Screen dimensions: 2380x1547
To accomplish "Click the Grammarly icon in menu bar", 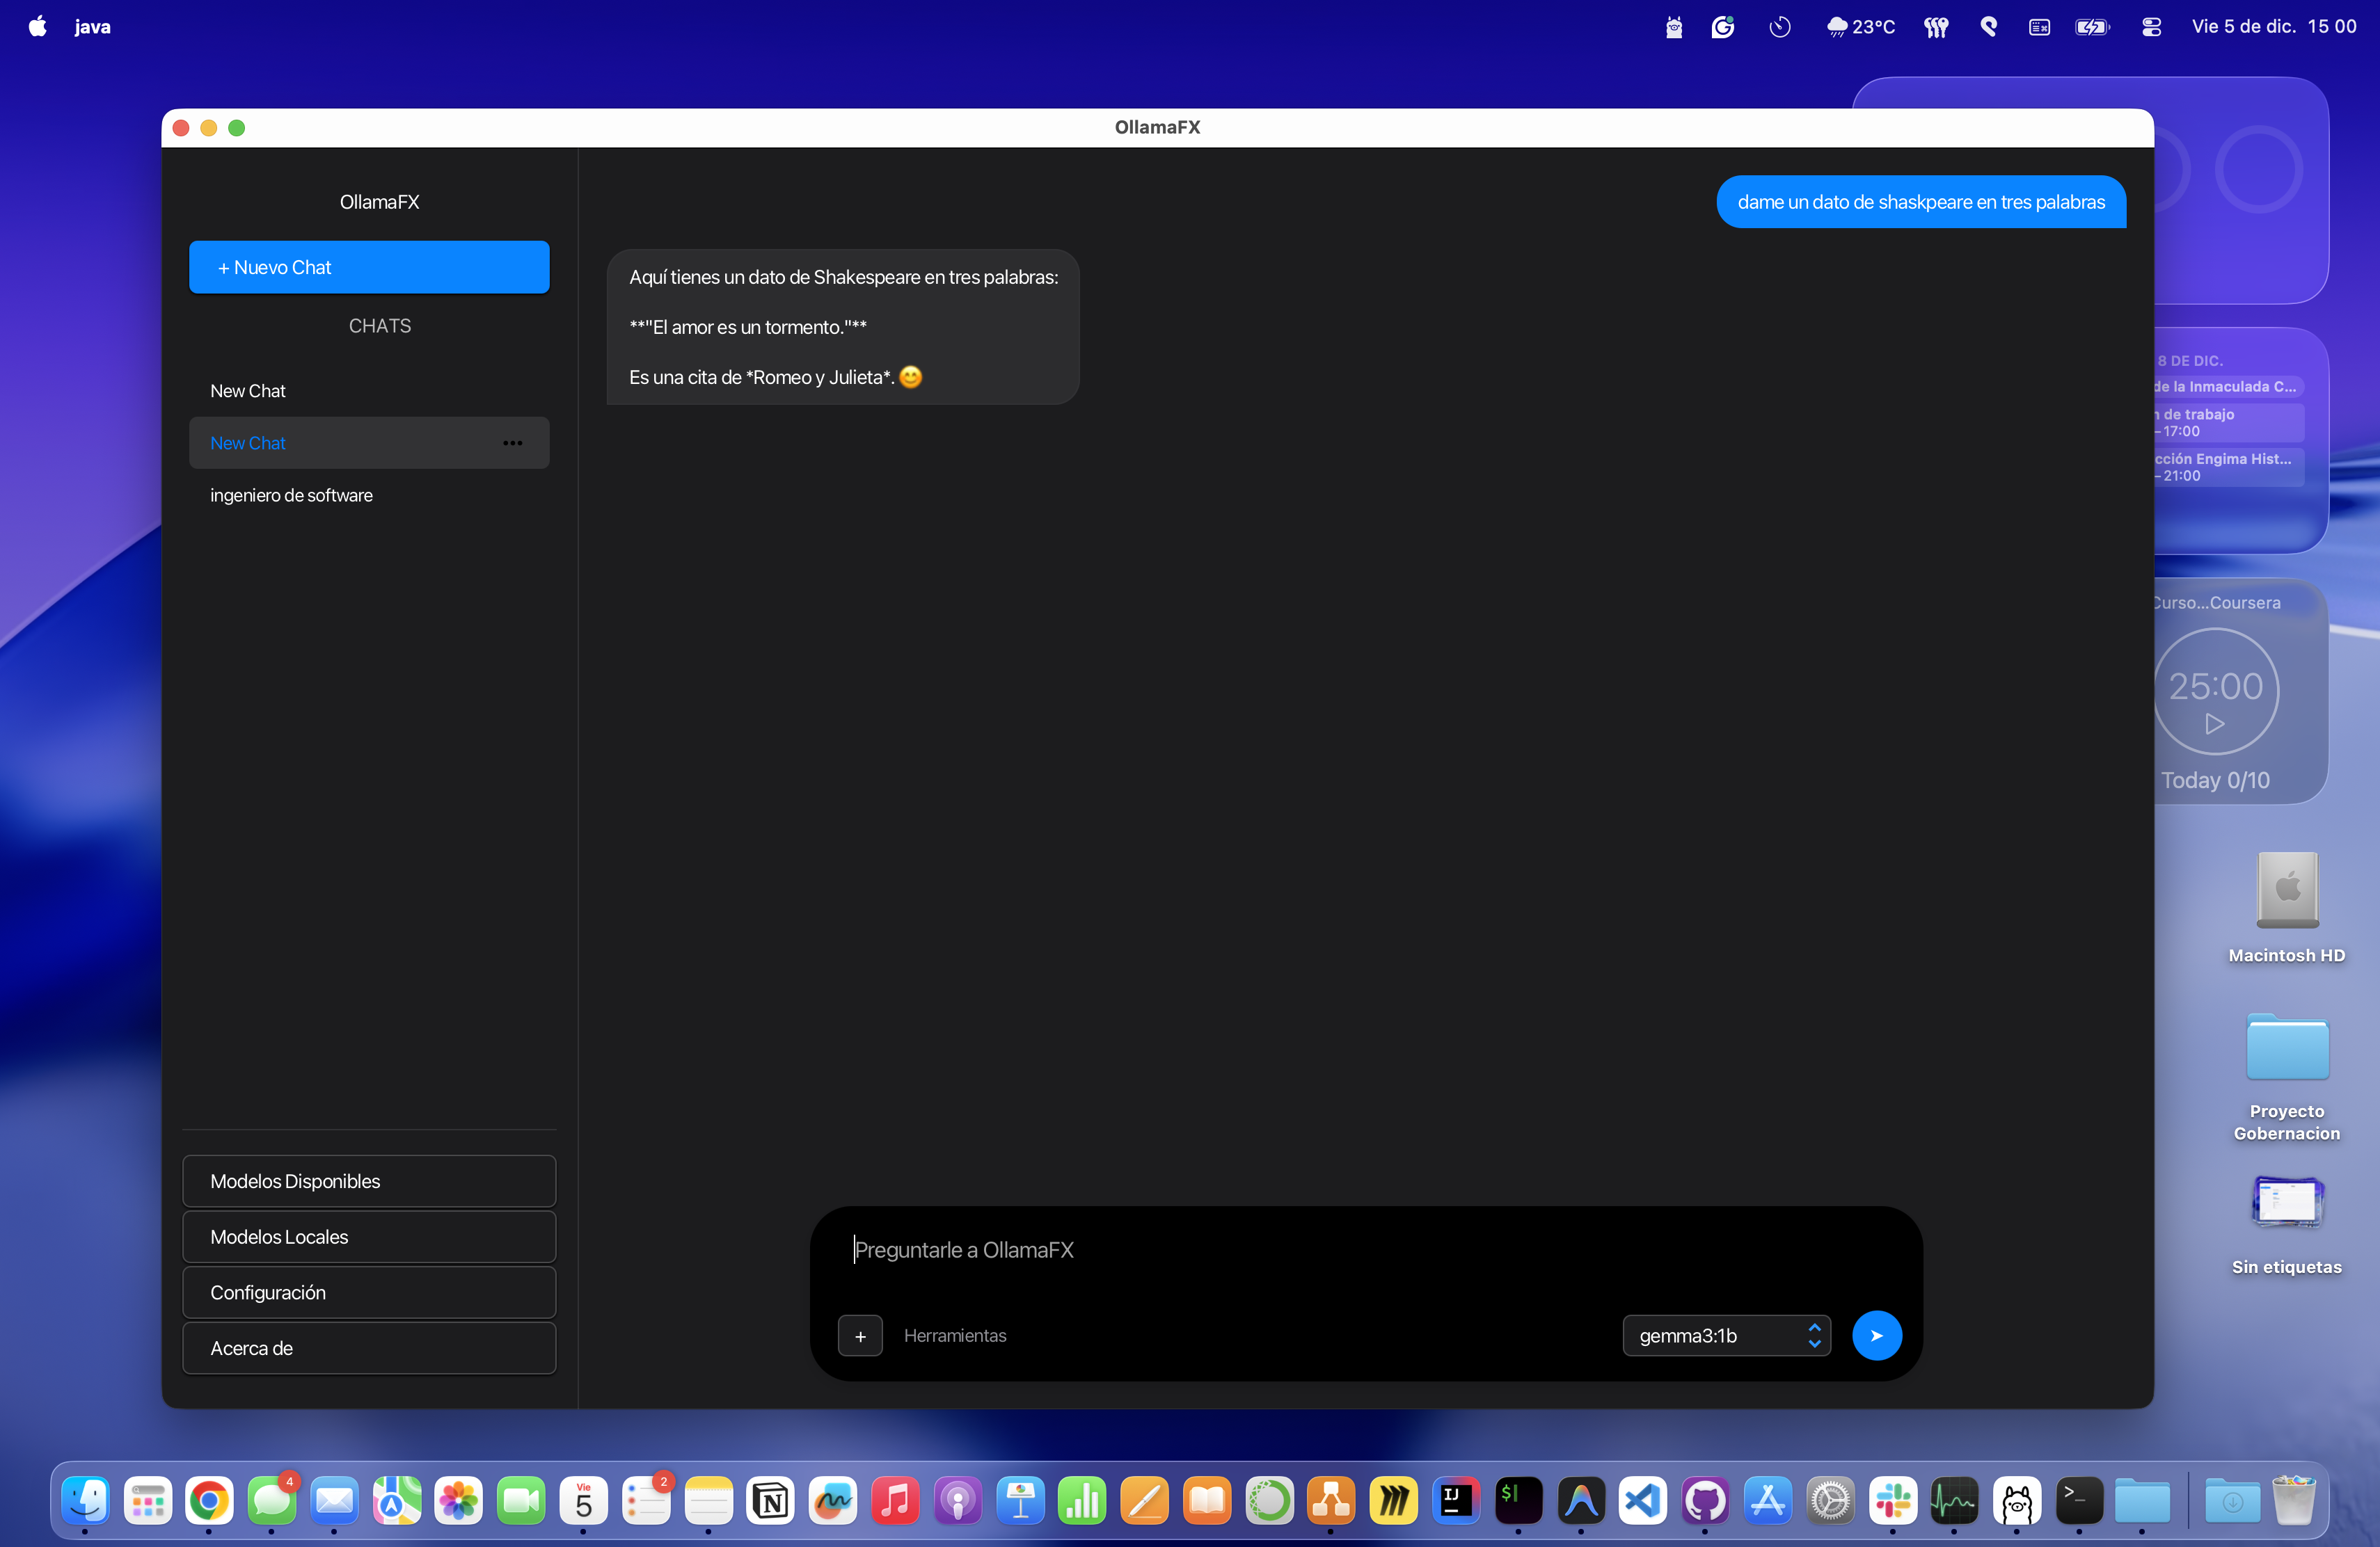I will click(1722, 27).
